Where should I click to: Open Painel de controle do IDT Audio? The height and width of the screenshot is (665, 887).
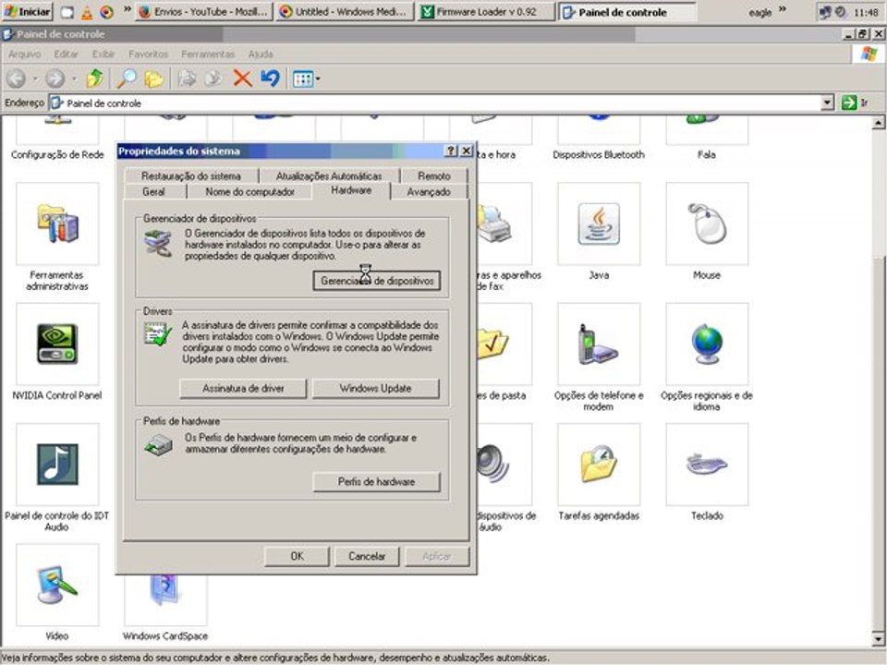click(57, 465)
